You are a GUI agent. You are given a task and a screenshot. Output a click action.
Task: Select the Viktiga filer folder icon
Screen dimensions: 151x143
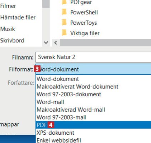[64, 33]
